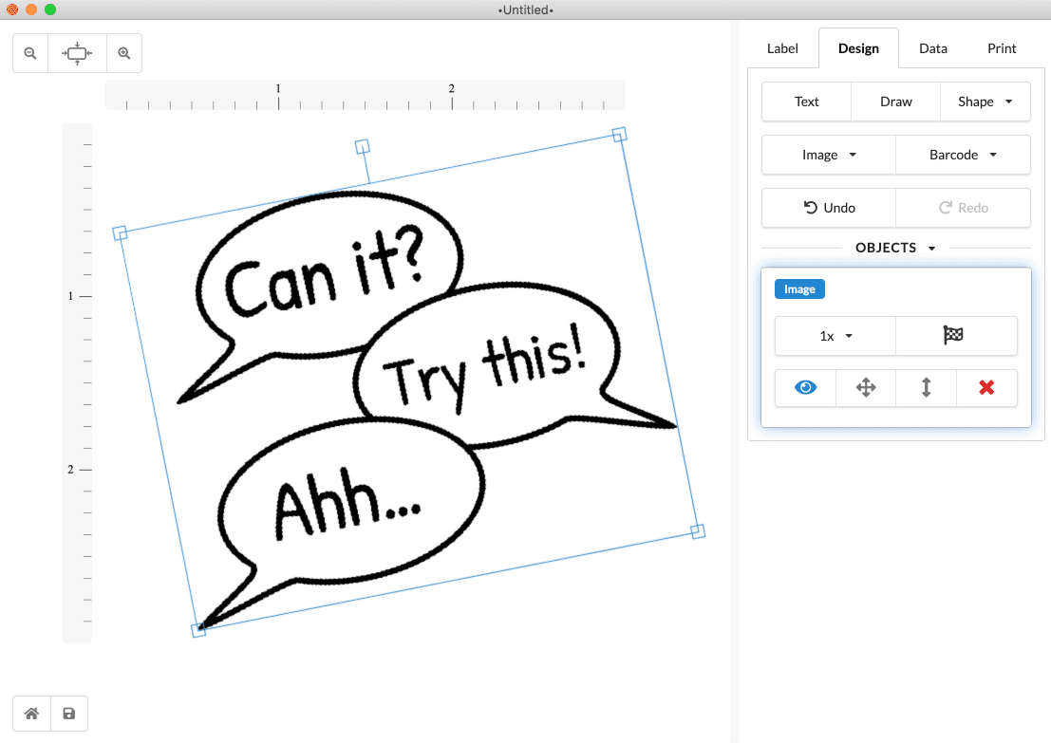
Task: Click the zoom in magnifier icon
Action: tap(124, 54)
